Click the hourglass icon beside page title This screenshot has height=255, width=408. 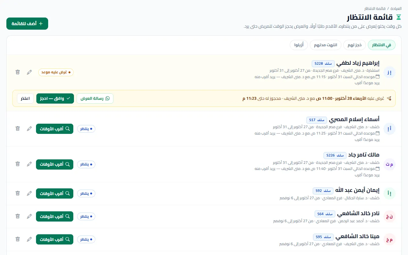coord(398,17)
